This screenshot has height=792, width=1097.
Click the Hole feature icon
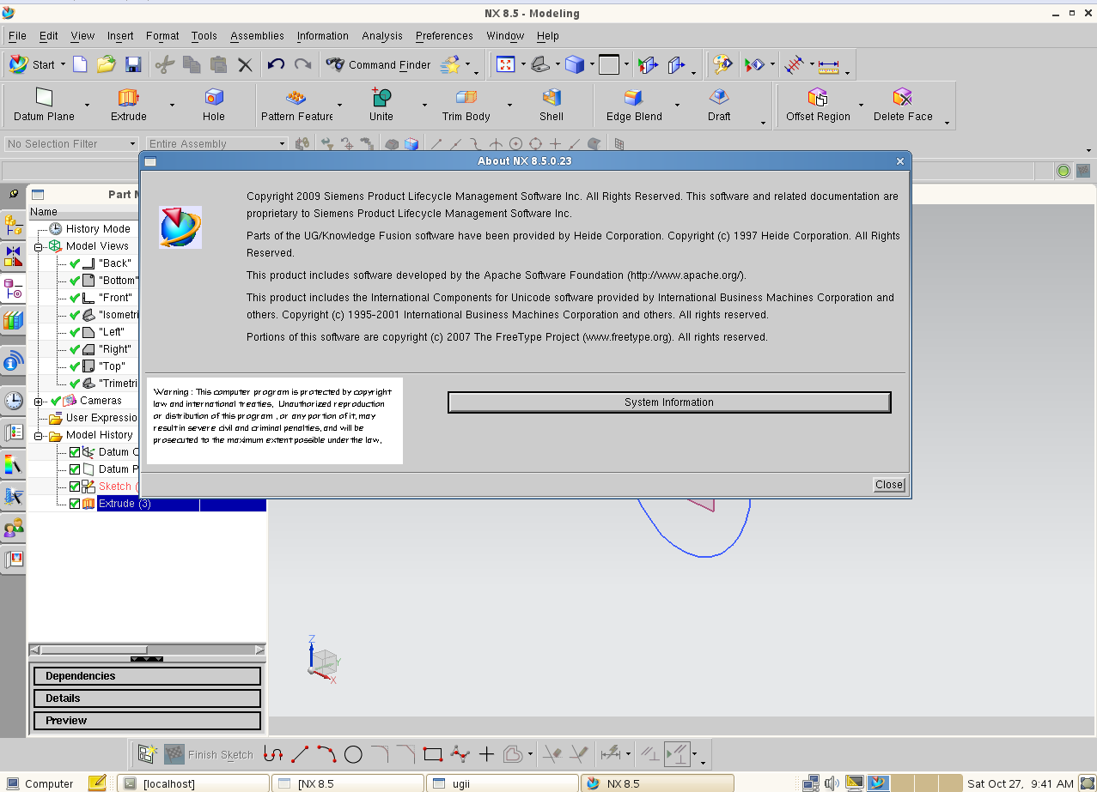click(214, 98)
